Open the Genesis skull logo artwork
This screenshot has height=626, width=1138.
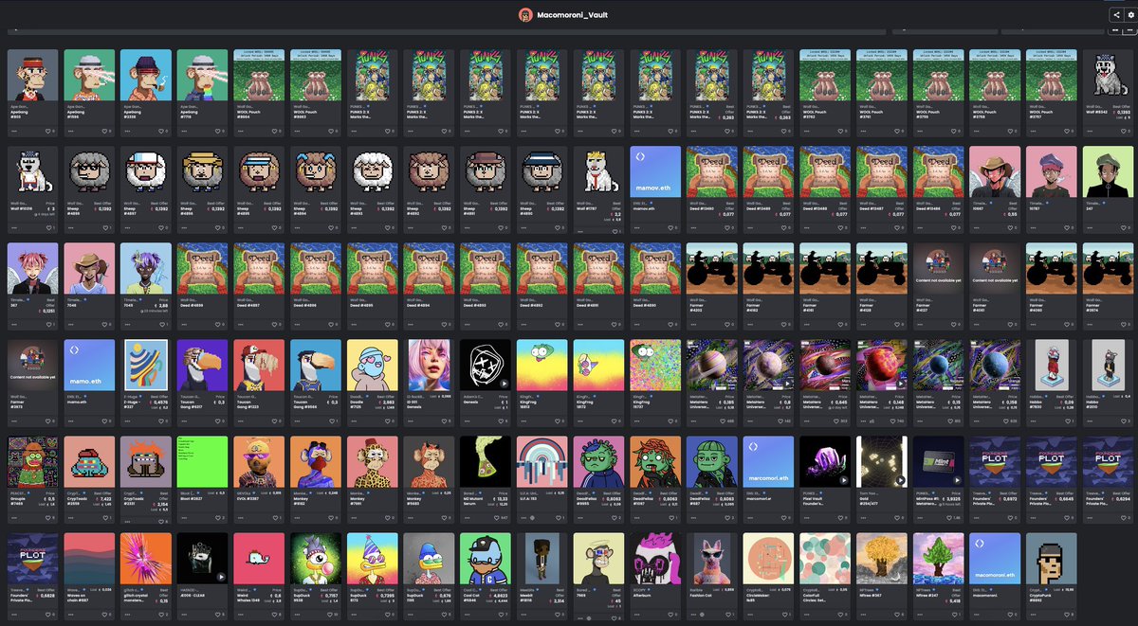pos(486,365)
